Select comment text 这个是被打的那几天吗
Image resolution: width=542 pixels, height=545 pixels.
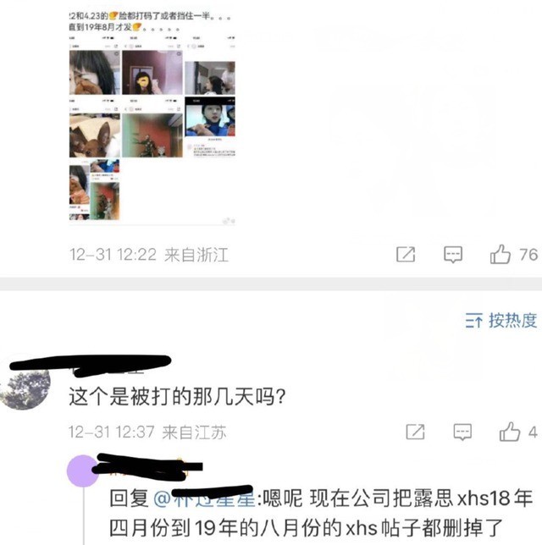[x=177, y=396]
